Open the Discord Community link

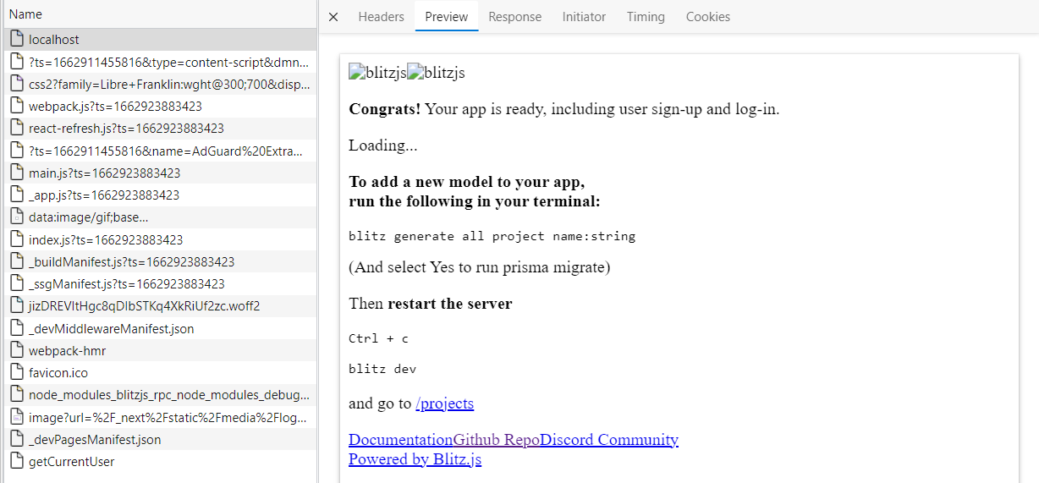(x=609, y=440)
